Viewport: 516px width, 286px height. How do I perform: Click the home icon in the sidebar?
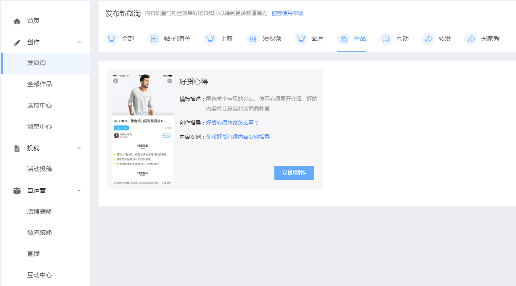click(x=17, y=21)
